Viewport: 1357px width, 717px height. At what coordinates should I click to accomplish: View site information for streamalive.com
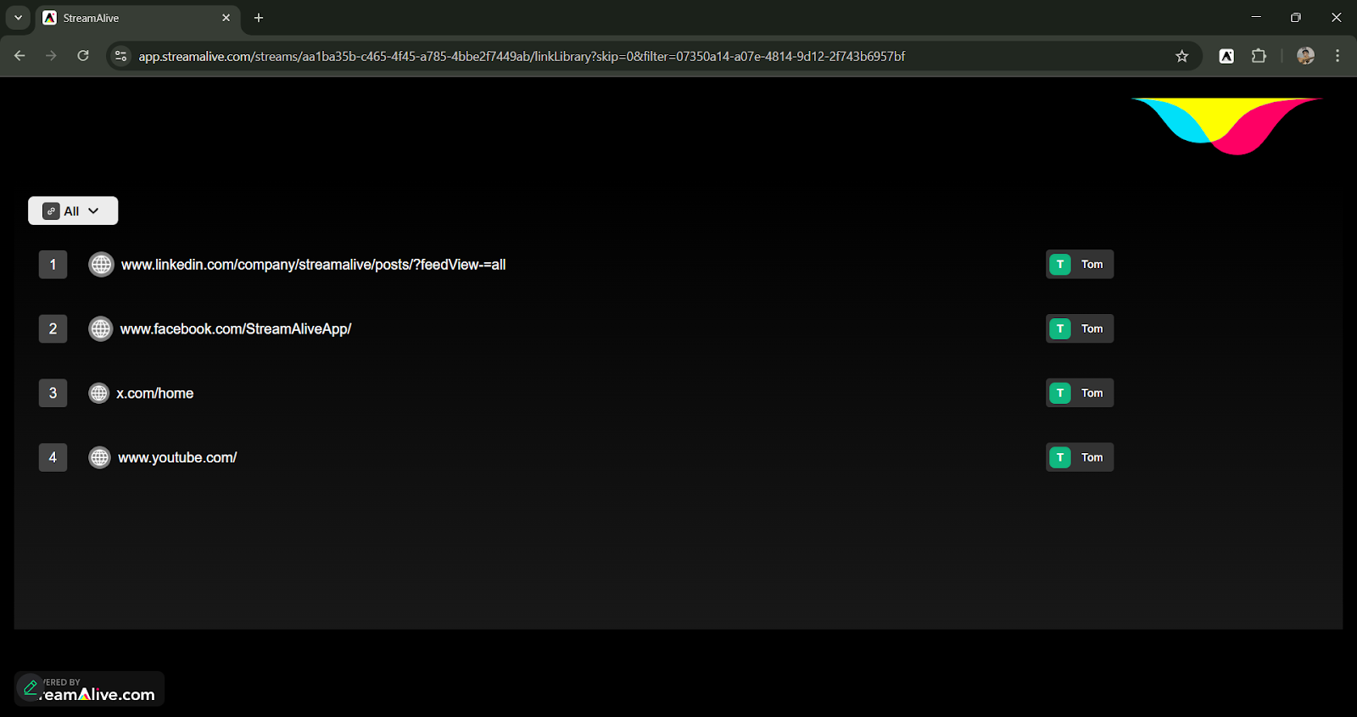(121, 56)
